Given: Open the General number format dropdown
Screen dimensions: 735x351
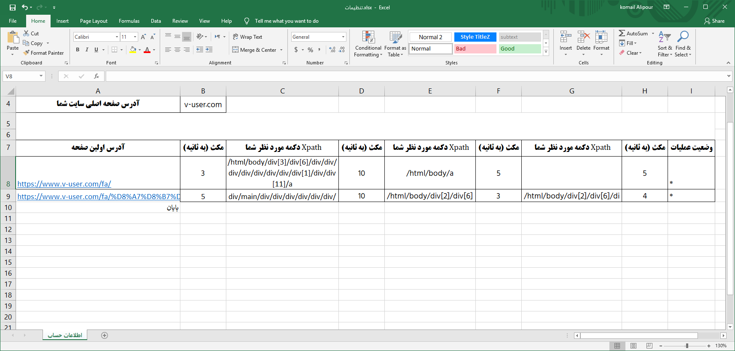Looking at the screenshot, I should (x=343, y=37).
